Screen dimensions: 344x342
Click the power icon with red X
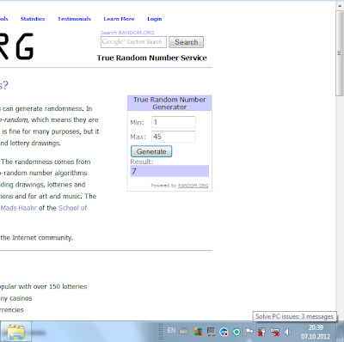(261, 332)
